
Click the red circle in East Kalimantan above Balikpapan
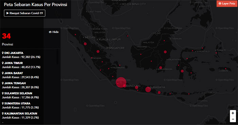coord(165,52)
